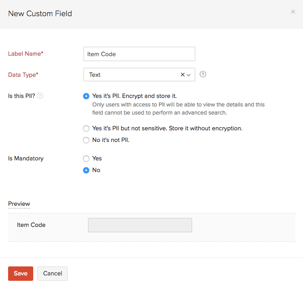Click the Is Mandatory label
This screenshot has height=288, width=303.
tap(26, 159)
